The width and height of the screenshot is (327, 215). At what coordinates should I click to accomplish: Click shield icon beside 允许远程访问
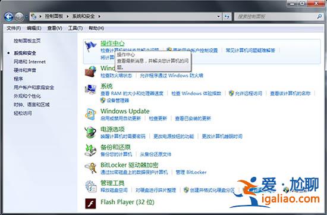click(231, 93)
